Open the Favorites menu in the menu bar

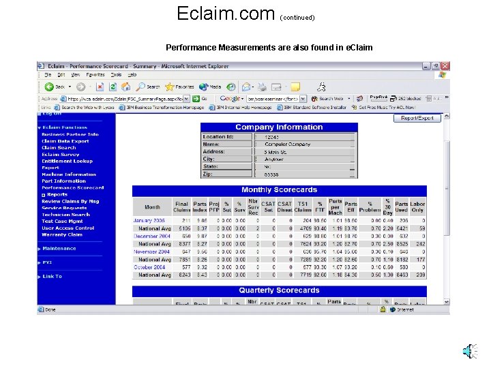pyautogui.click(x=95, y=75)
